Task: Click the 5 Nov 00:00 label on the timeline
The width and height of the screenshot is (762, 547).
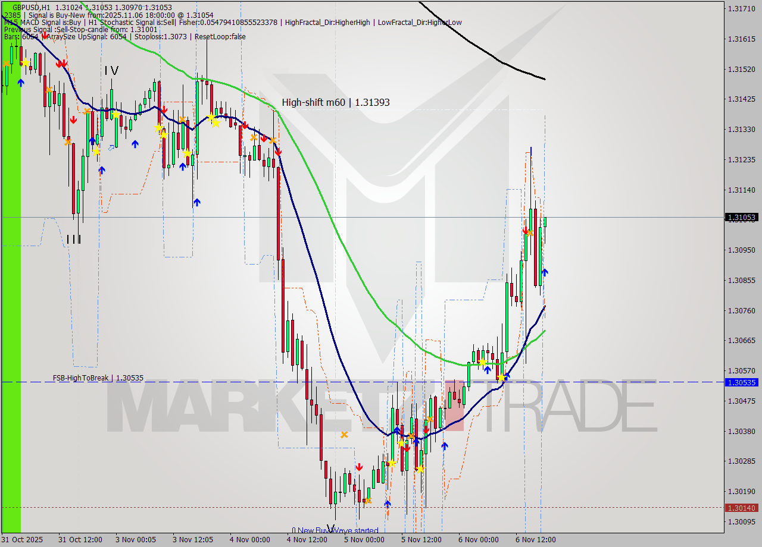Action: (363, 539)
